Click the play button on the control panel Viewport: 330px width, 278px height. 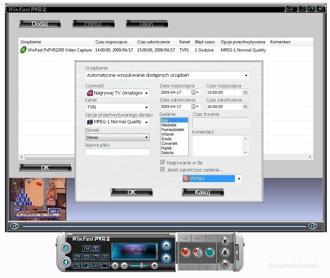[x=198, y=238]
